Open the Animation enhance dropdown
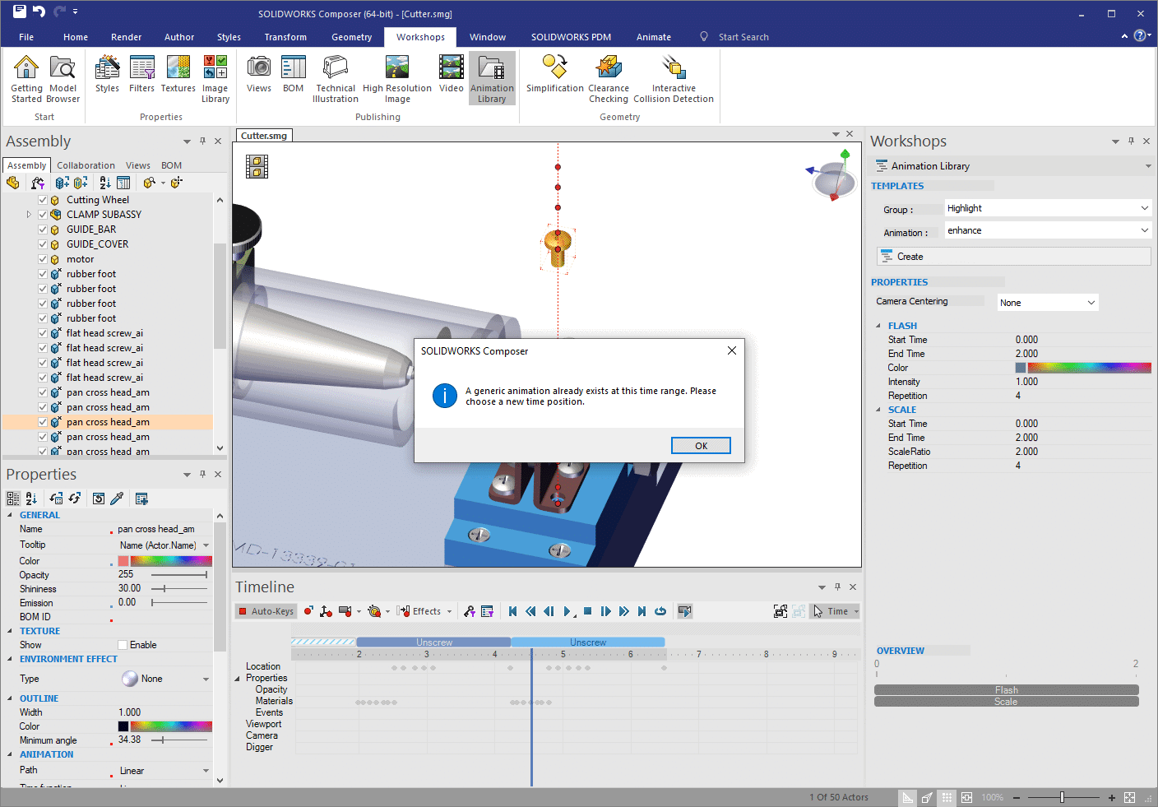 (1048, 230)
